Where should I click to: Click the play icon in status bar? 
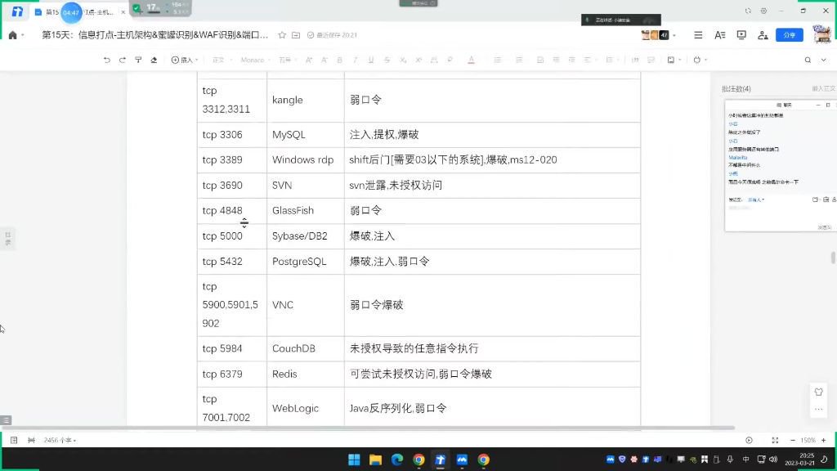(x=749, y=440)
